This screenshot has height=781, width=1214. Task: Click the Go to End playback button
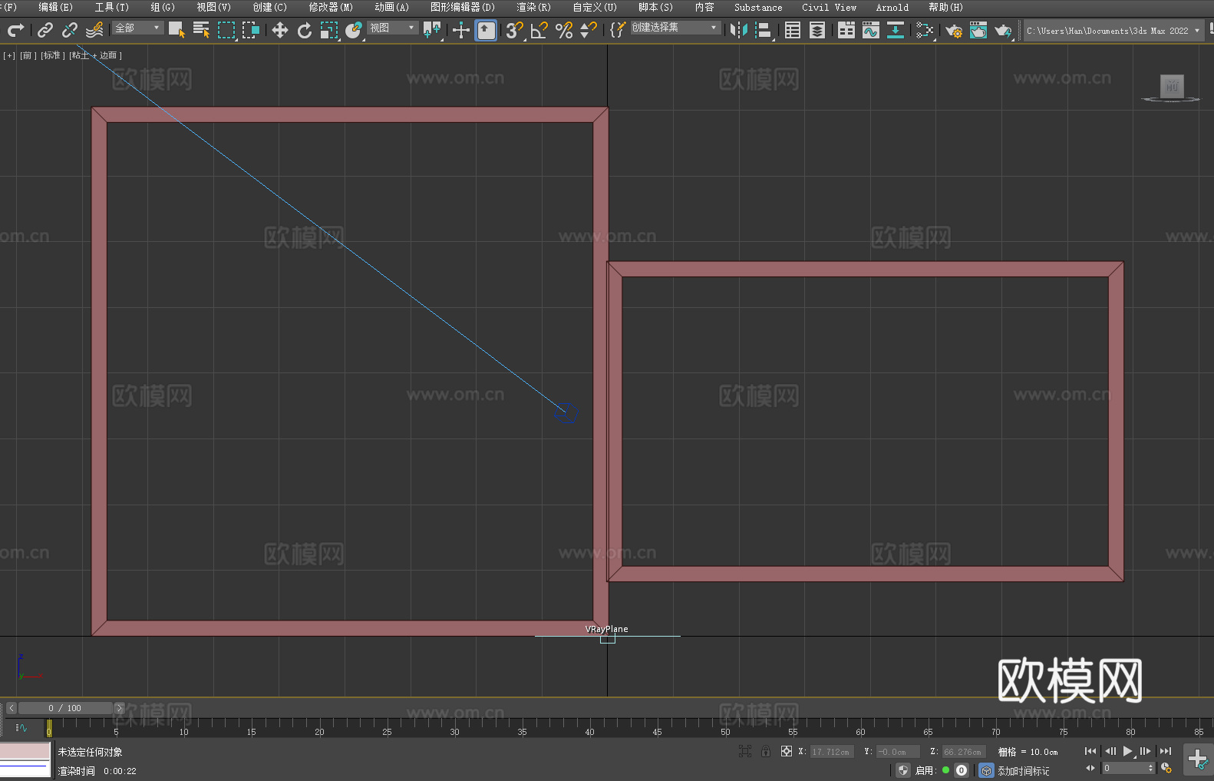pyautogui.click(x=1166, y=751)
